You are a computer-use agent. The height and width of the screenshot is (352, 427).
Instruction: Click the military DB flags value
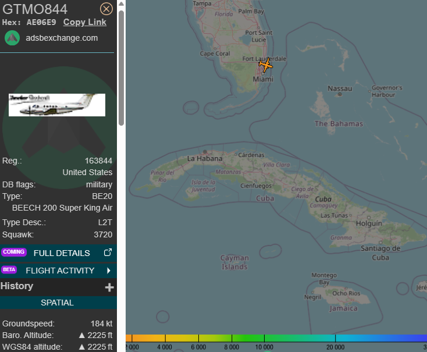pyautogui.click(x=99, y=184)
